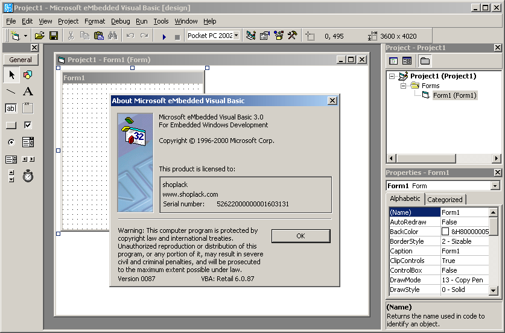Open Toolbox via hammer-wrench toolbar icon
Viewport: 505px width, 333px height.
(293, 36)
